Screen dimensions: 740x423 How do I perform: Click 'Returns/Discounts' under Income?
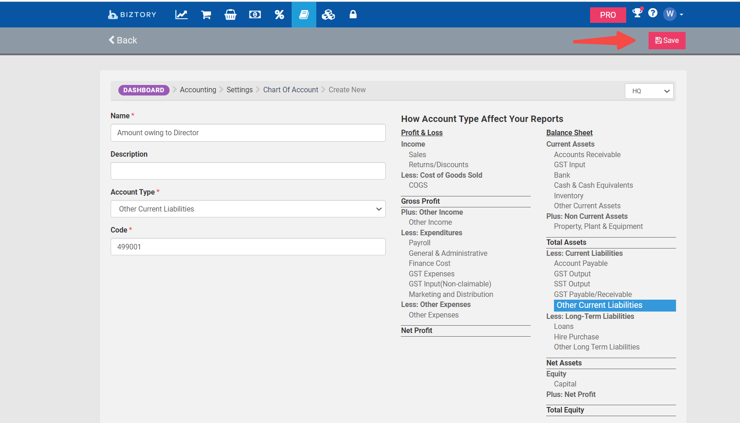coord(439,165)
